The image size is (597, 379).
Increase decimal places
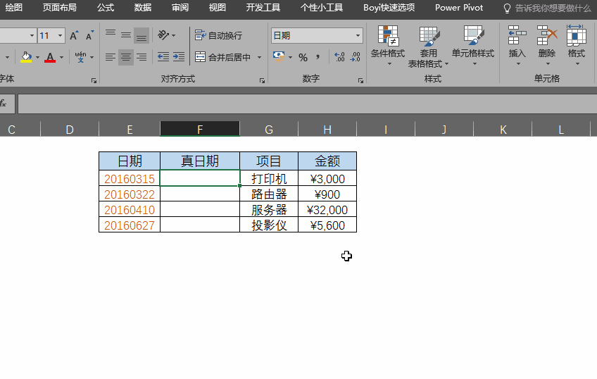339,58
